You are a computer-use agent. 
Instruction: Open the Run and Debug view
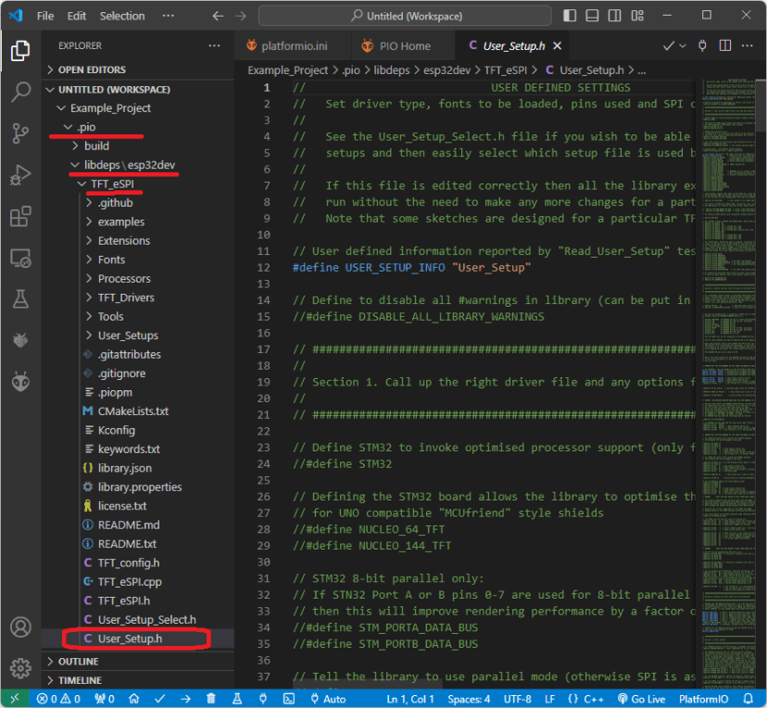coord(20,174)
